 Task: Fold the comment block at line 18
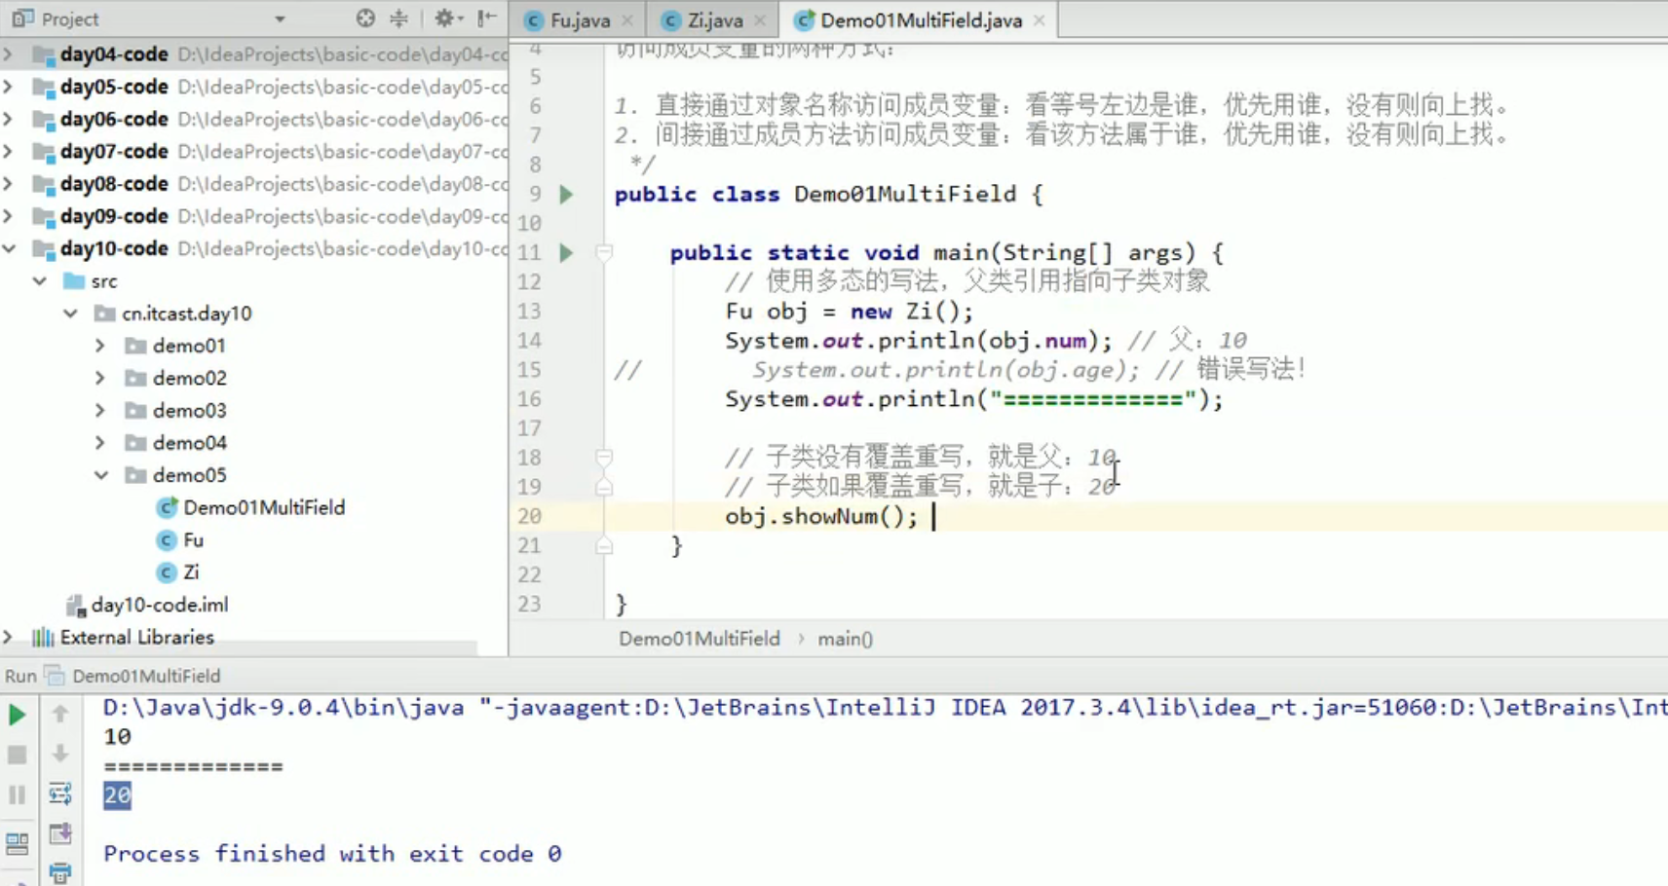pyautogui.click(x=604, y=457)
